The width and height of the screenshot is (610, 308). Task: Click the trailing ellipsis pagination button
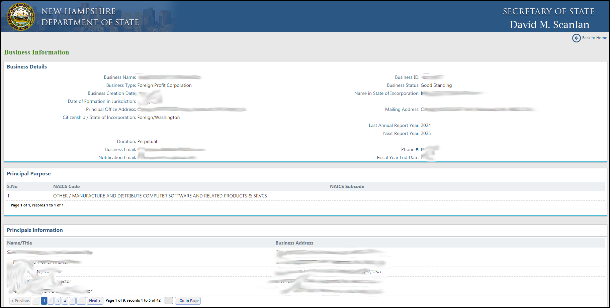(x=81, y=301)
